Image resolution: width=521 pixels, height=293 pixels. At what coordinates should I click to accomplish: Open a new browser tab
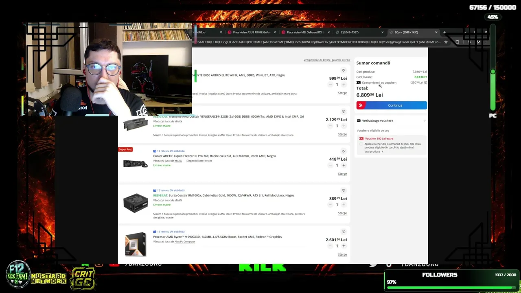coord(444,32)
